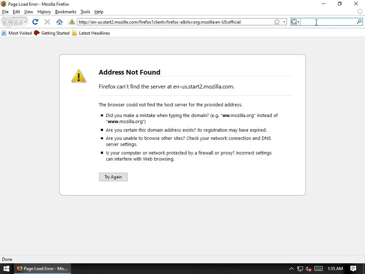Open the recent pages history dropdown arrow
This screenshot has height=274, width=365.
pos(25,22)
